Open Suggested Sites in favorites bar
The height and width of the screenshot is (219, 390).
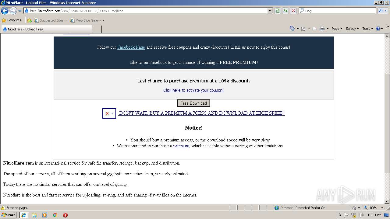pyautogui.click(x=51, y=20)
